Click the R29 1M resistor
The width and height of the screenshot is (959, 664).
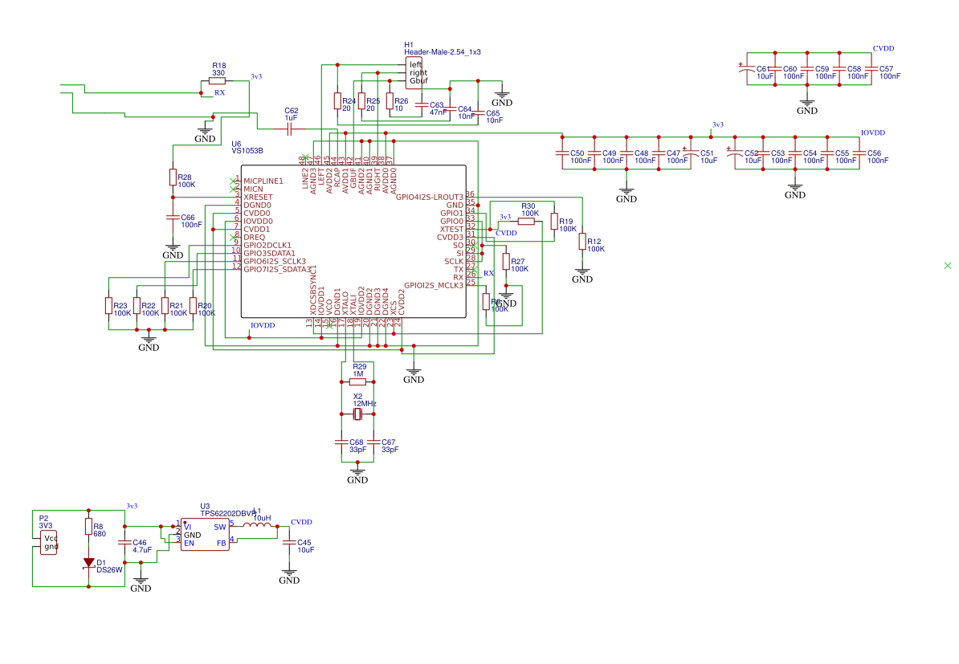(358, 382)
